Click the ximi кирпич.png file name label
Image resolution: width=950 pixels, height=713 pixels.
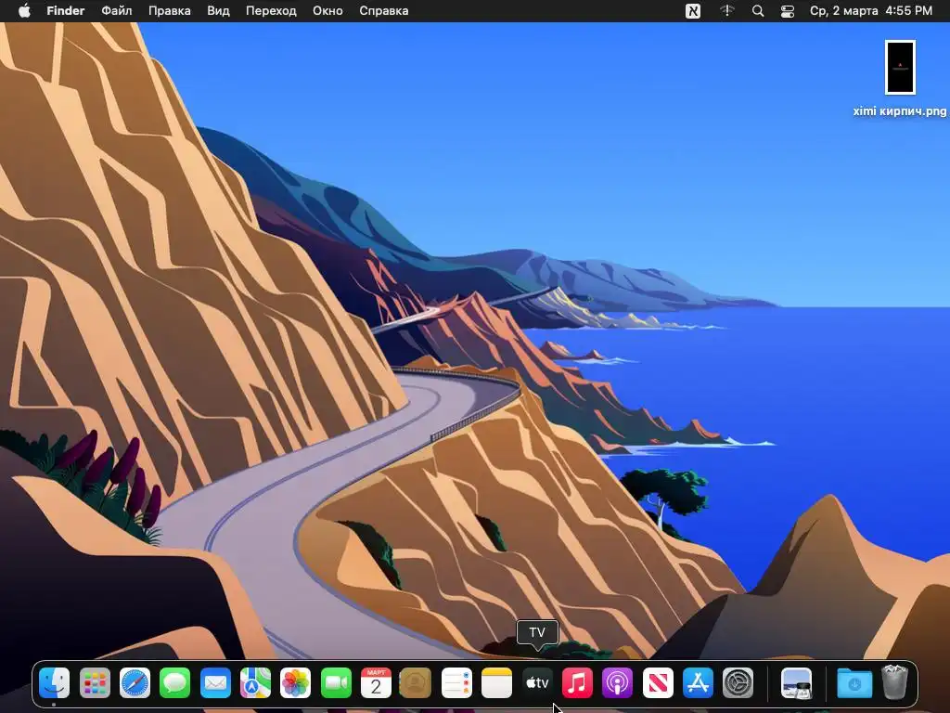(900, 111)
